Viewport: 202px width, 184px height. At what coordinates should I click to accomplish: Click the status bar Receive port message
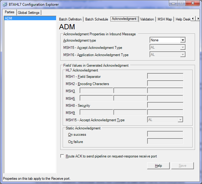pyautogui.click(x=37, y=179)
